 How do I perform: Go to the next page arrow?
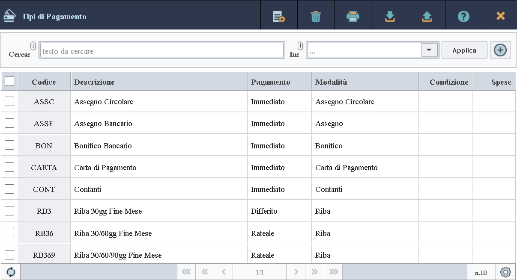[296, 272]
